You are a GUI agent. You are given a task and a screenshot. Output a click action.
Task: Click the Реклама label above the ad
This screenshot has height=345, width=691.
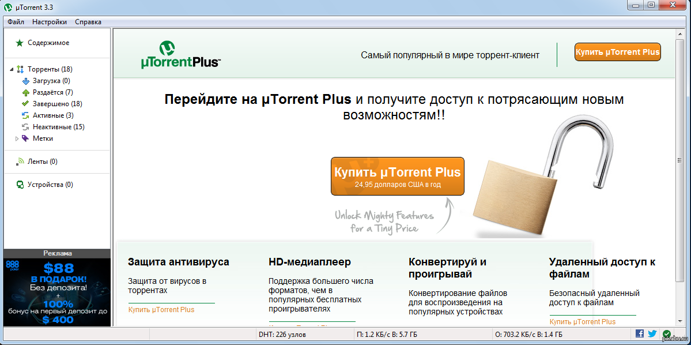(57, 253)
